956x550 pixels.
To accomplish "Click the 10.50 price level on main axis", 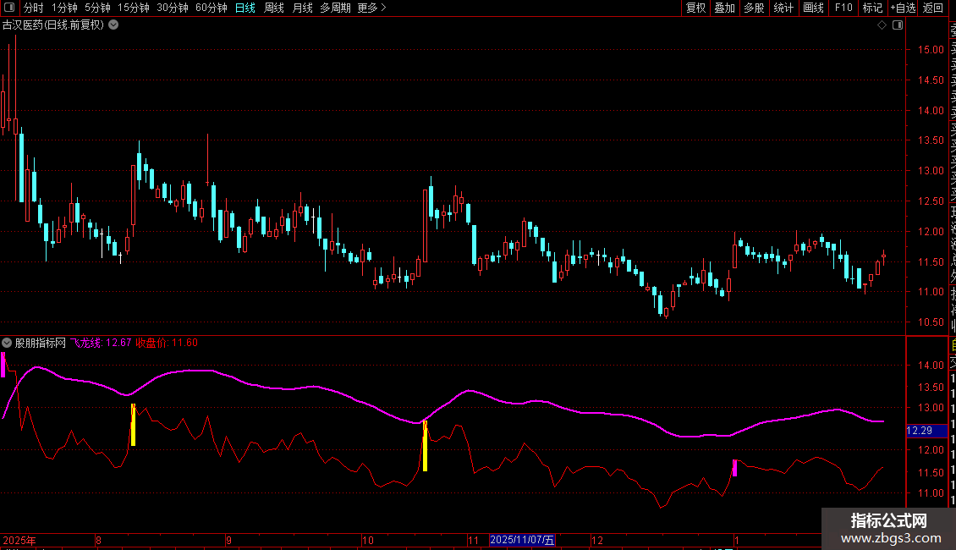I will pos(931,322).
